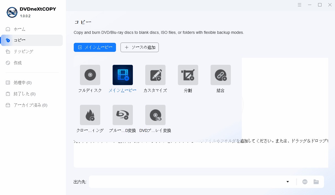Select the フルディスク full disc copy mode icon
This screenshot has width=335, height=195.
[90, 75]
